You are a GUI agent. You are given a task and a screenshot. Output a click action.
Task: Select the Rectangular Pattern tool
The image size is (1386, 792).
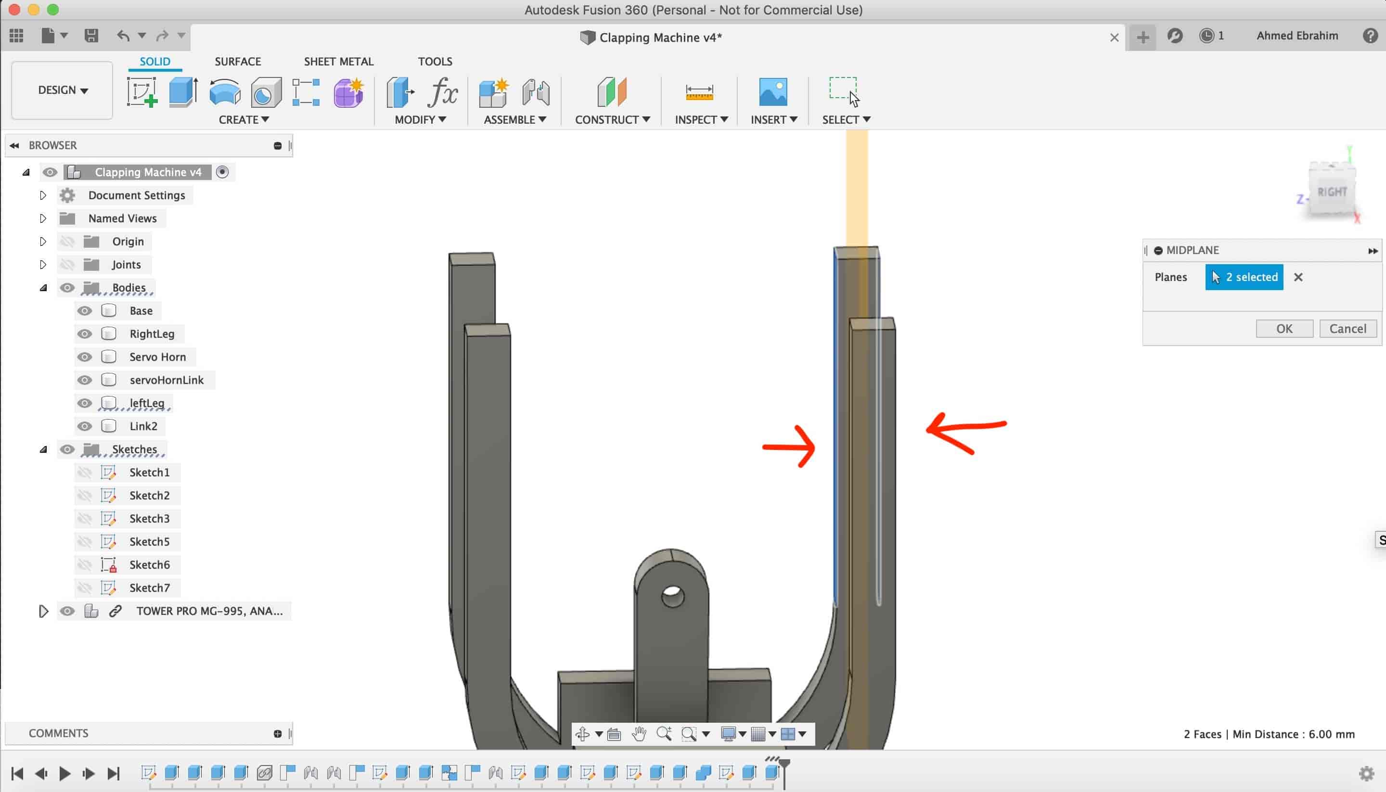(x=306, y=92)
